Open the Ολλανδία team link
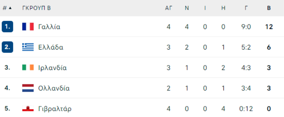 click(x=54, y=88)
